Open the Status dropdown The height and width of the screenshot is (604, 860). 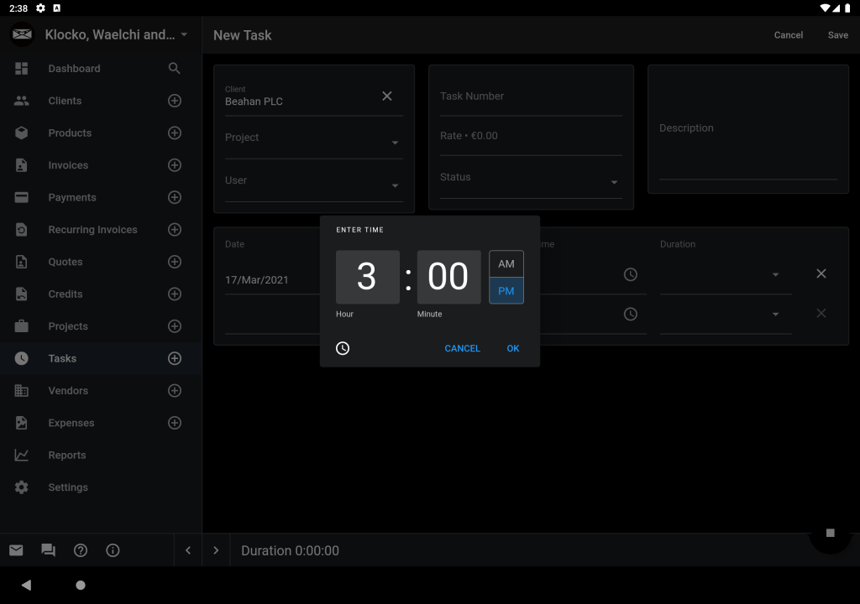[614, 182]
